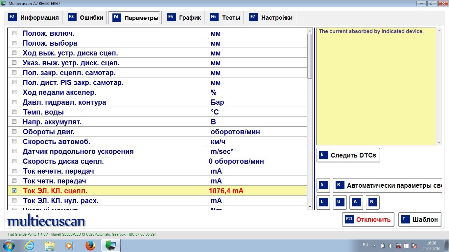Uncheck Ток ЭЛ. КЛ. сцепл. checkbox
Viewport: 449px width, 252px height.
tap(14, 191)
